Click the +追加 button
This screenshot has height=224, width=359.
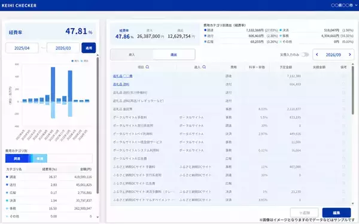click(x=305, y=213)
